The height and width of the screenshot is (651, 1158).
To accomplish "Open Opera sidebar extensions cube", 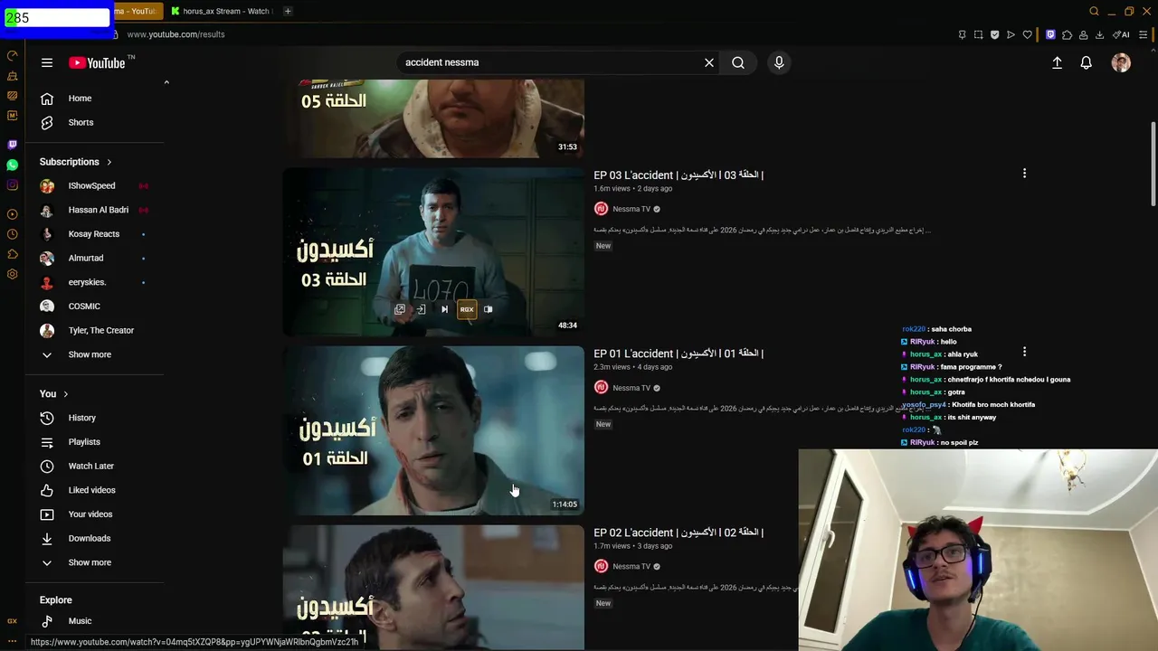I will [x=12, y=254].
